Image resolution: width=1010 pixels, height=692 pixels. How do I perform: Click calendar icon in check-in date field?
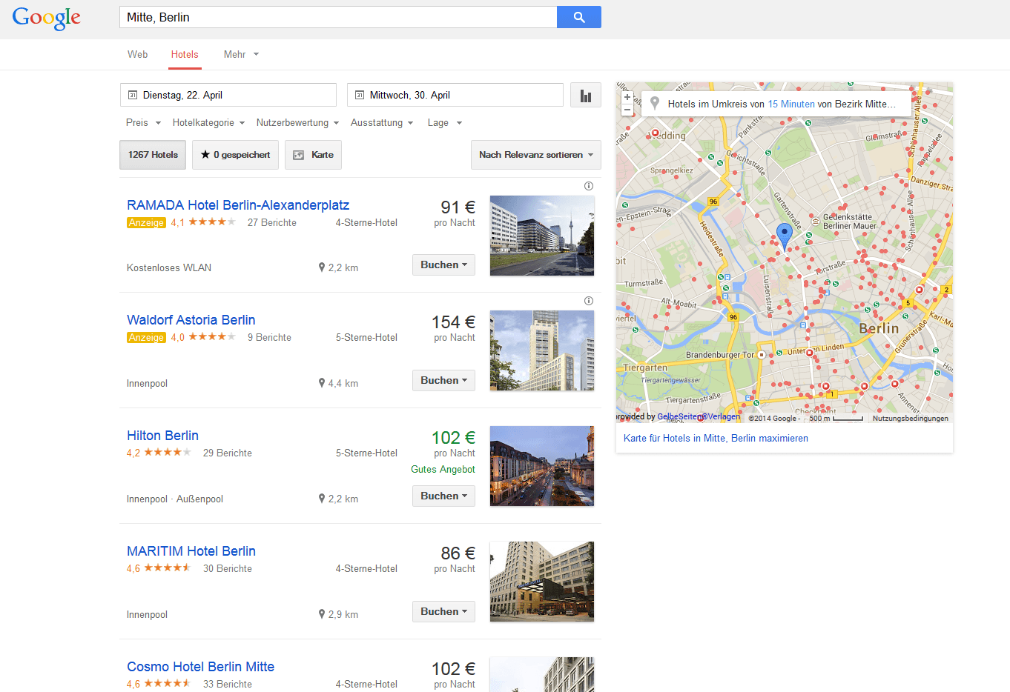pos(133,95)
